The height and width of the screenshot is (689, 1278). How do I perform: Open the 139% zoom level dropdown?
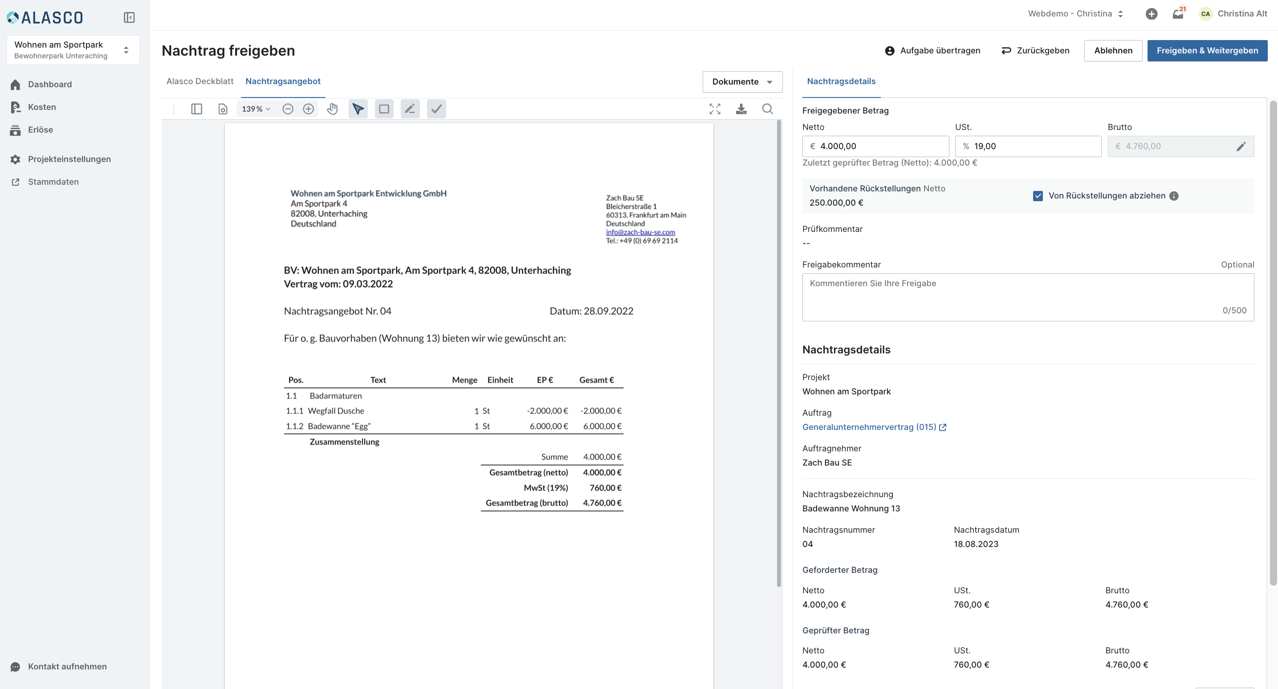pyautogui.click(x=256, y=109)
